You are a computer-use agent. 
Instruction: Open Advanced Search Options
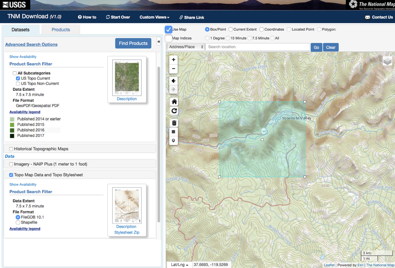31,44
